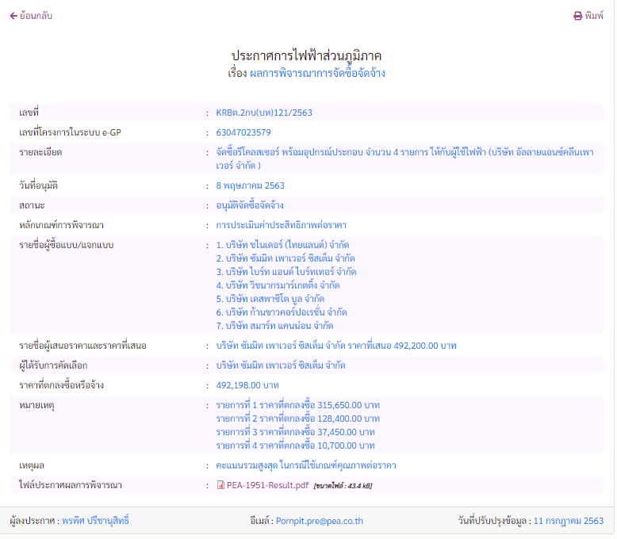Screen dimensions: 617x539
Task: Click the Pornpit.pre@pea.co.th email address
Action: coord(320,521)
